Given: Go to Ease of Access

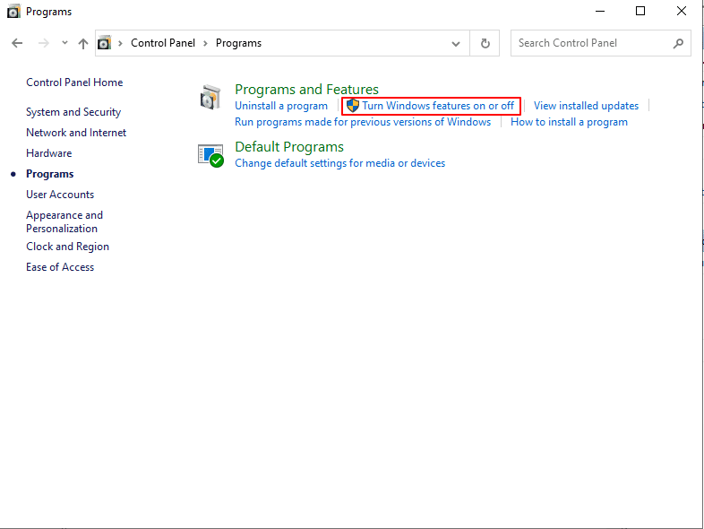Looking at the screenshot, I should click(60, 267).
